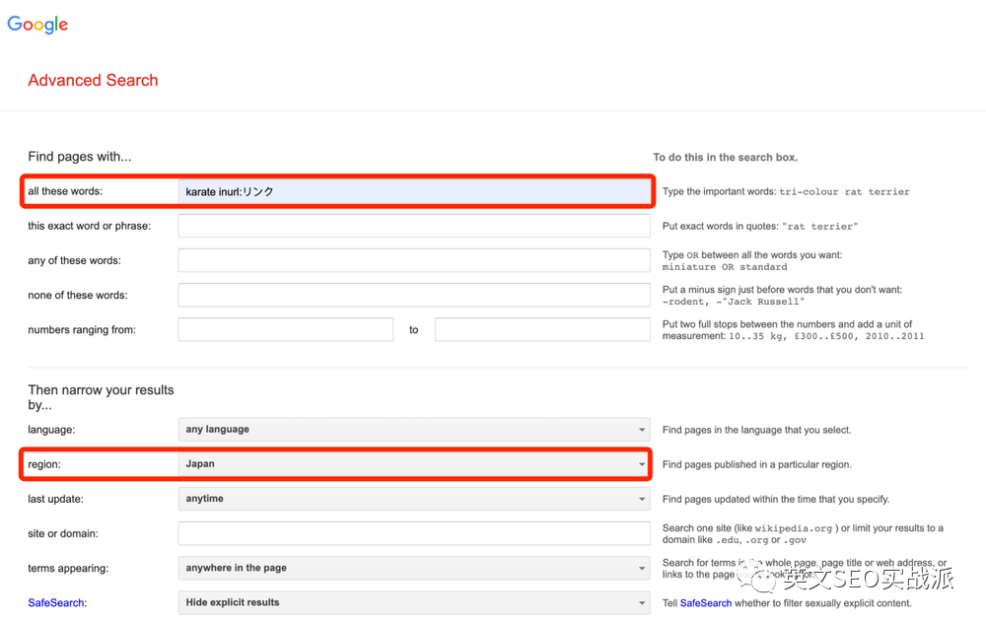Click the 'numbers ranging from:' label
This screenshot has height=622, width=986.
tap(82, 329)
